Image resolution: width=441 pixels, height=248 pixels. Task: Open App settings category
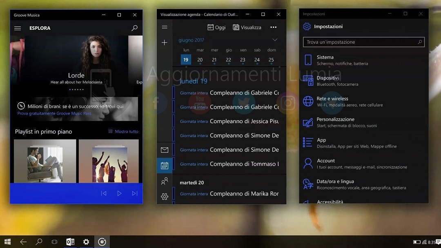[x=364, y=143]
